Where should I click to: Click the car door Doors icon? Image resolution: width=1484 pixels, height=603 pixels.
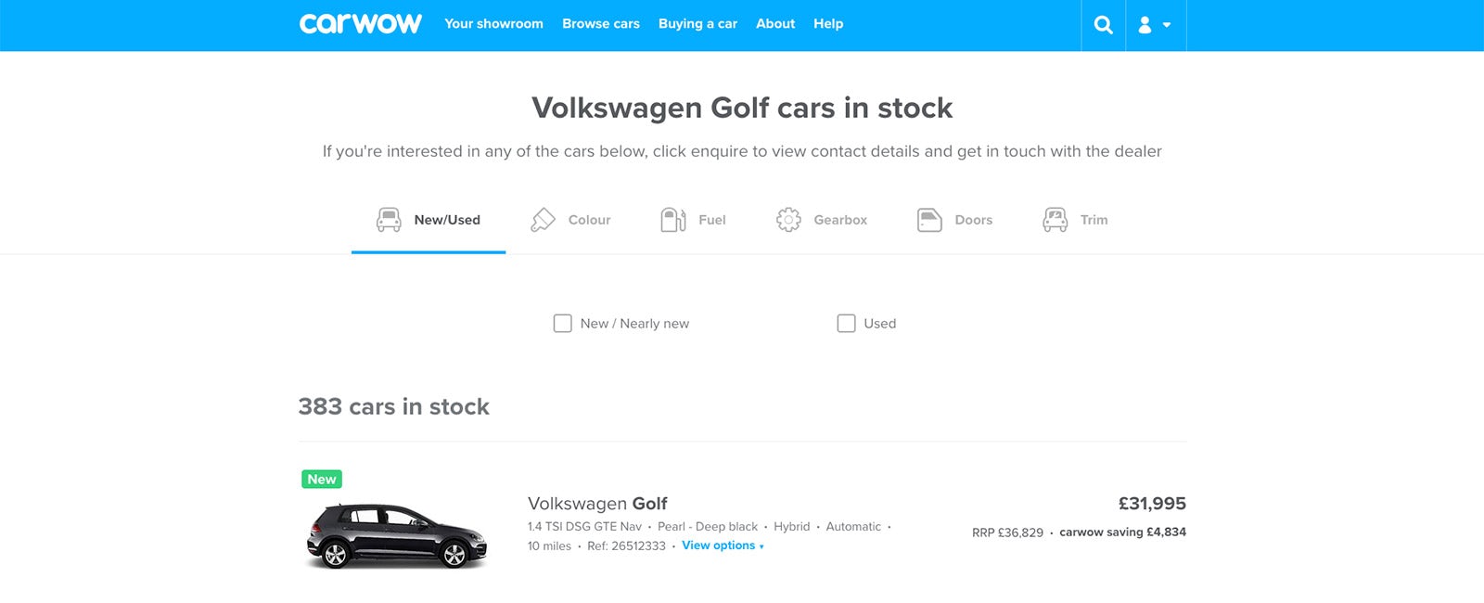click(929, 220)
